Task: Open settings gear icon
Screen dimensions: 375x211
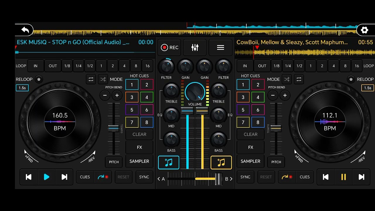Action: (x=364, y=30)
